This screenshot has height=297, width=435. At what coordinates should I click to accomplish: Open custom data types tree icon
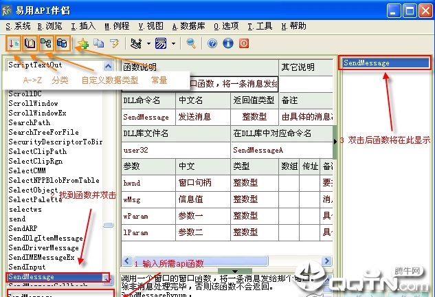[x=46, y=43]
